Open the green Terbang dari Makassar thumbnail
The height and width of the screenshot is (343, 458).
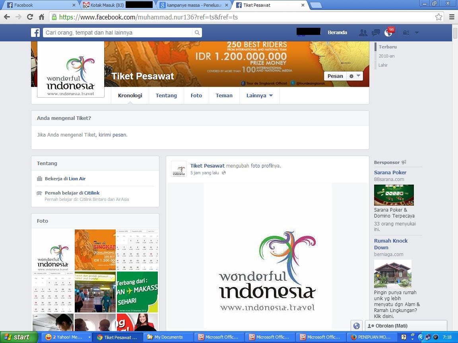[137, 292]
